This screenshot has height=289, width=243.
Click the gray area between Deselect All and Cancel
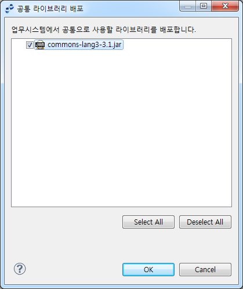coord(205,245)
